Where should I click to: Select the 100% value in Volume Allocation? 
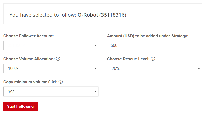13,69
